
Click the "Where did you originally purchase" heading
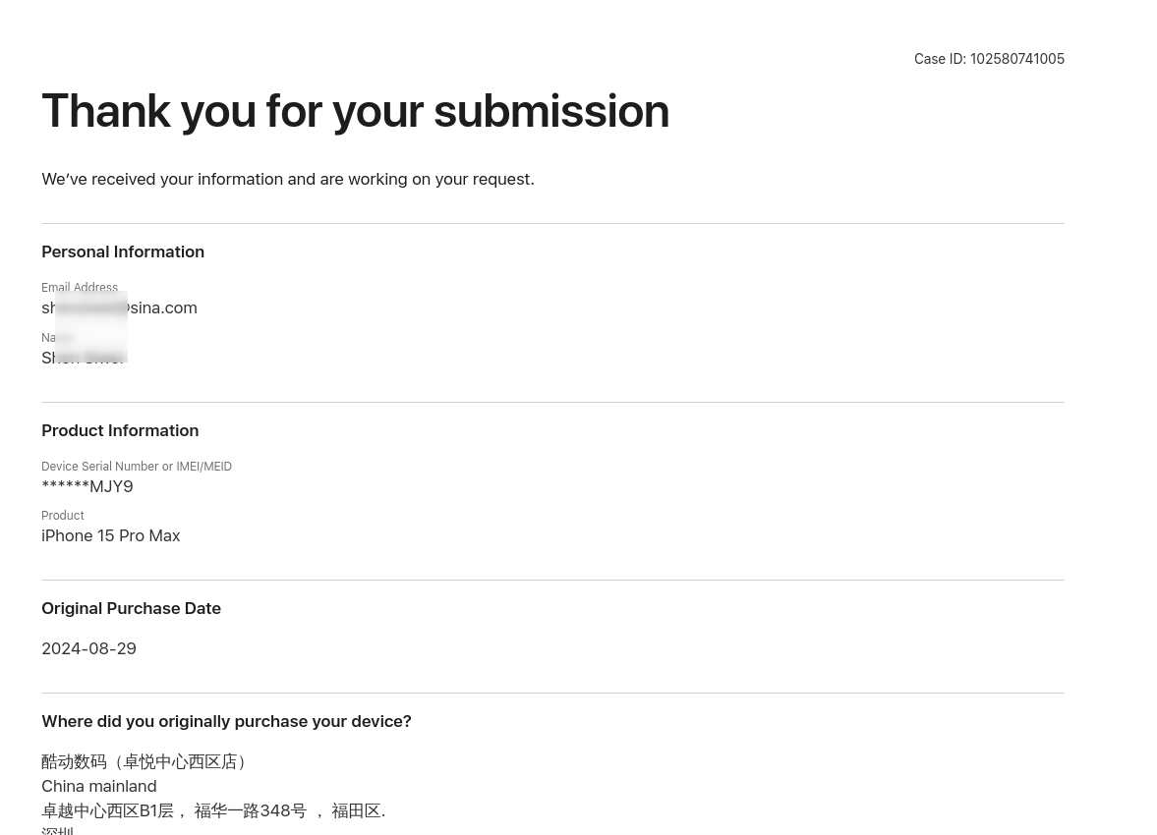tap(226, 721)
